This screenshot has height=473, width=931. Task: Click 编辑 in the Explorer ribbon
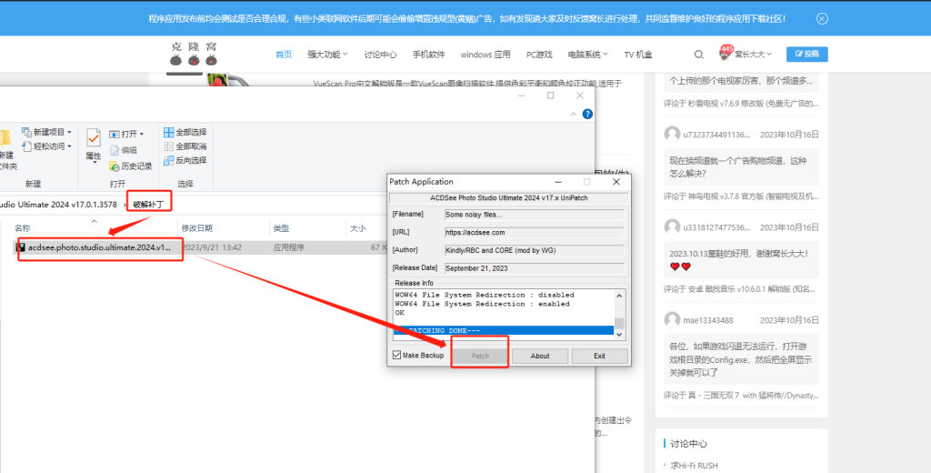124,150
